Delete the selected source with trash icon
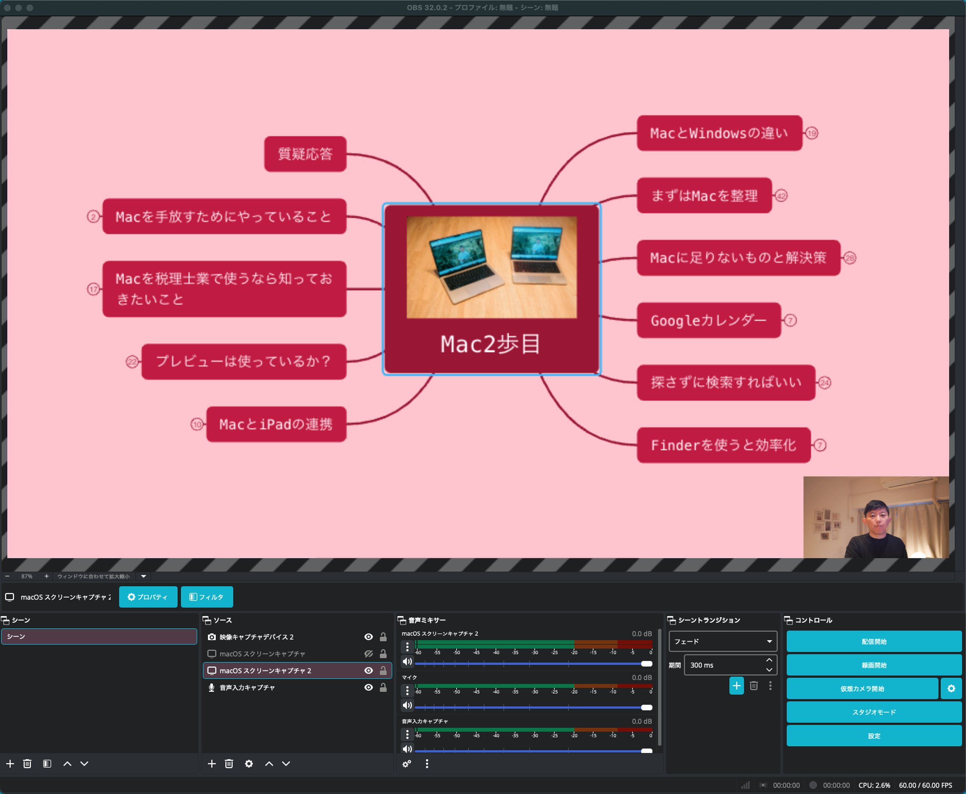Image resolution: width=966 pixels, height=794 pixels. click(x=229, y=763)
